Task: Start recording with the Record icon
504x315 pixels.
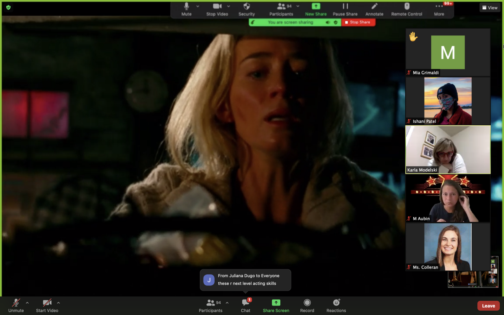Action: [x=307, y=302]
